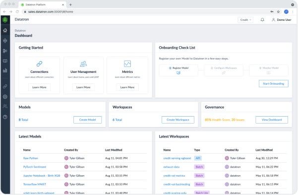Click the User Management people icon

(x=83, y=64)
